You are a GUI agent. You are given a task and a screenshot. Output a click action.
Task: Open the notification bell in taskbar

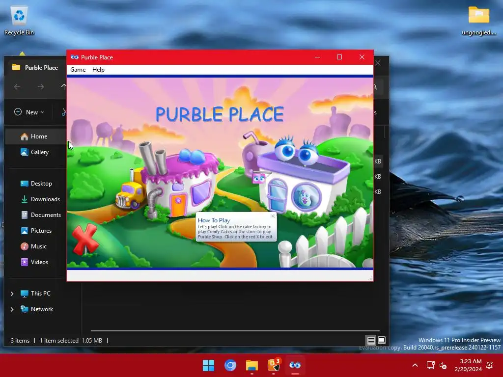click(x=490, y=365)
